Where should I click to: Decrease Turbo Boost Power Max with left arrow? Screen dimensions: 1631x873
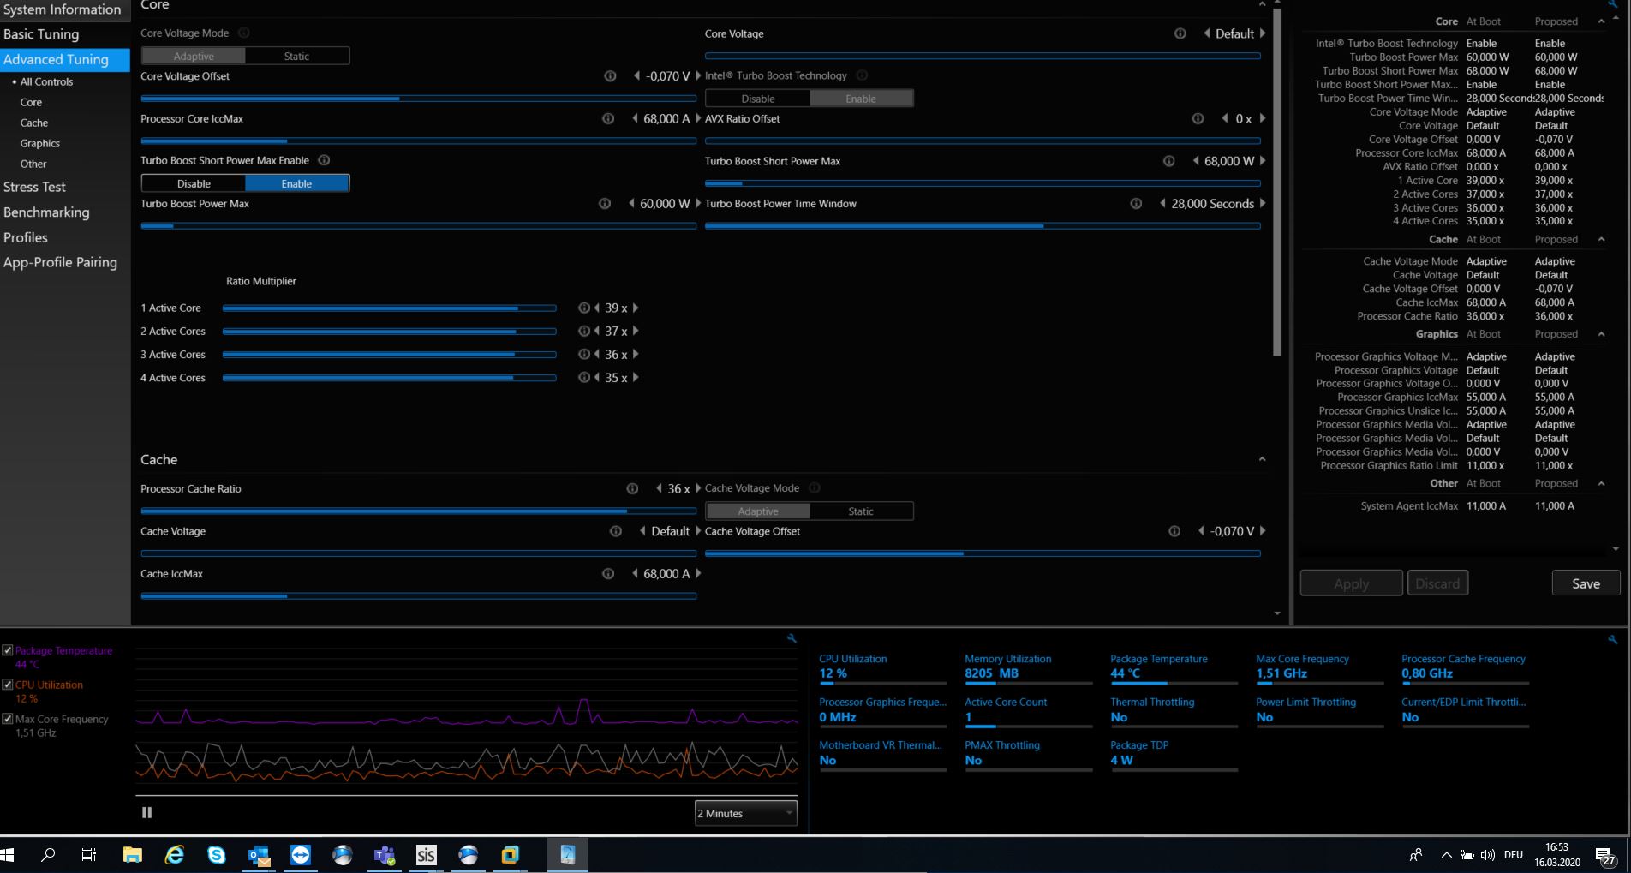click(x=632, y=204)
